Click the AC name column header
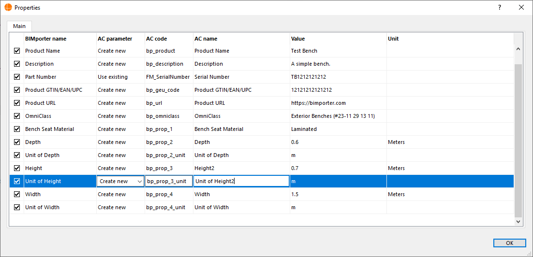The height and width of the screenshot is (257, 533). pos(241,39)
